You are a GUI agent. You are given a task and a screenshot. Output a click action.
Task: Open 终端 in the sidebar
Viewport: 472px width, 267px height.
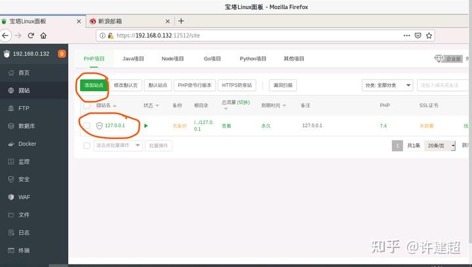(34, 251)
